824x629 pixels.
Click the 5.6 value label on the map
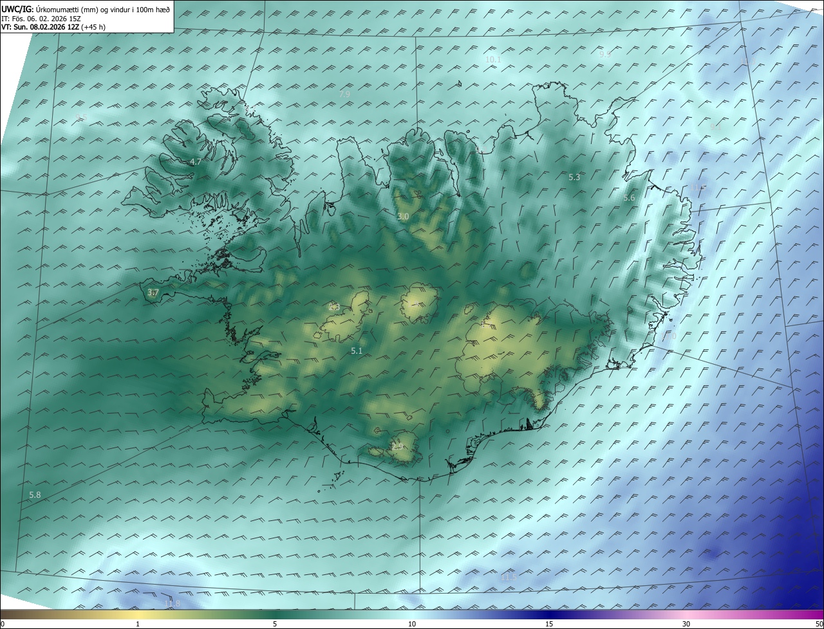pyautogui.click(x=629, y=198)
